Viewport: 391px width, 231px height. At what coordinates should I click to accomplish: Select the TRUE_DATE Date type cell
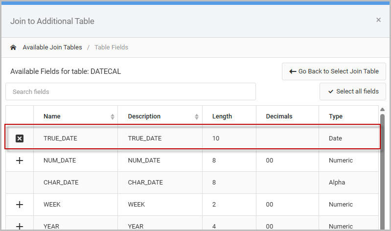pyautogui.click(x=336, y=139)
